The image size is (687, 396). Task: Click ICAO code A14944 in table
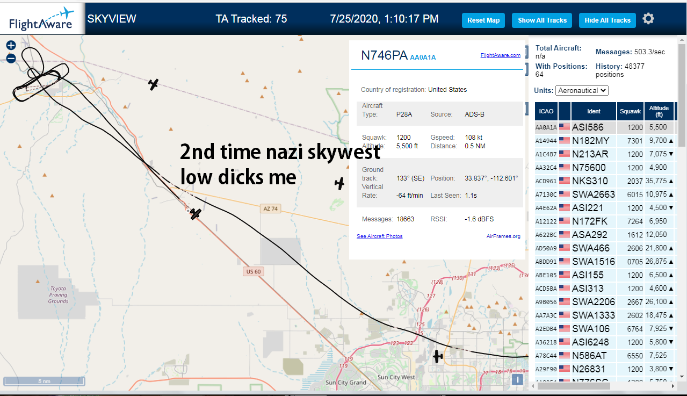click(x=546, y=141)
